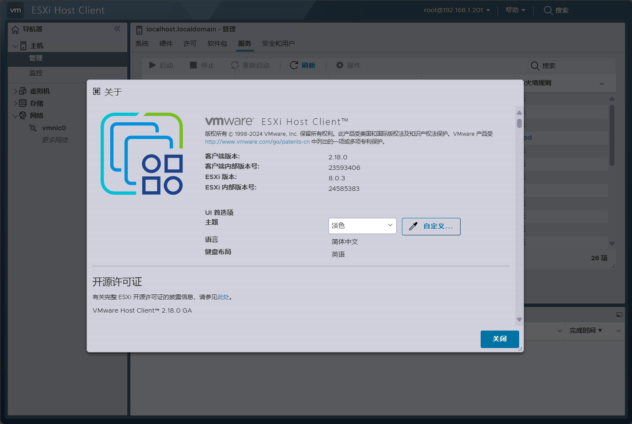Open vmnic0 in the navigator

click(x=54, y=128)
